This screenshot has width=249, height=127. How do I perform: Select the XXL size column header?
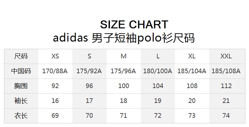(226, 56)
